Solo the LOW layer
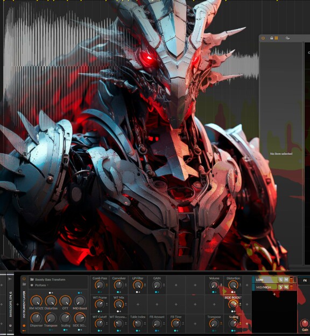 click(280, 280)
